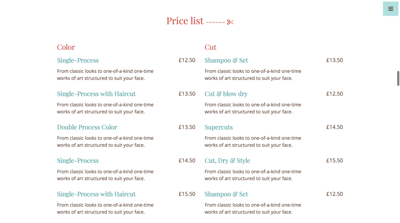
Task: Open the first Single-Process service at £12.50
Action: pos(78,60)
